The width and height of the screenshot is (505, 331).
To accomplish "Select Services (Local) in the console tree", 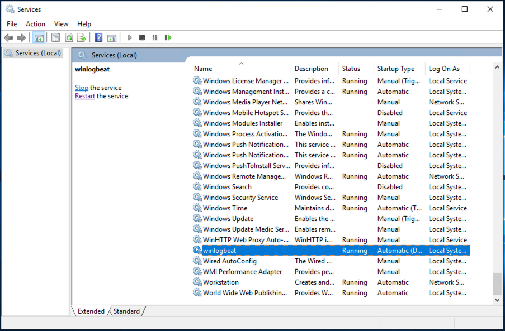I will tap(35, 53).
